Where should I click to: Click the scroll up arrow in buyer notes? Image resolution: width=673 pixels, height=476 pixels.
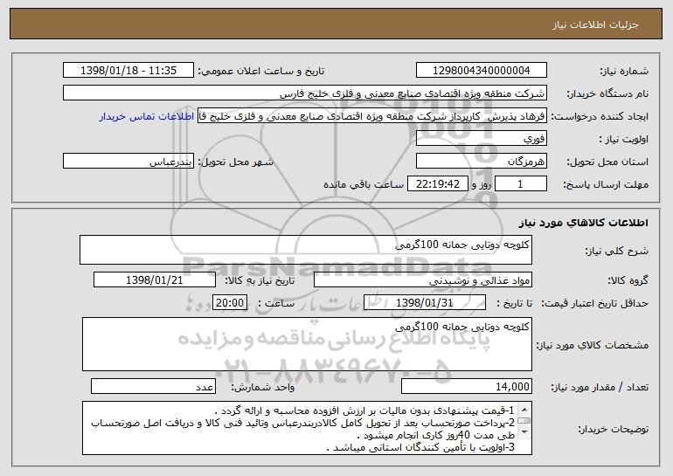click(524, 410)
